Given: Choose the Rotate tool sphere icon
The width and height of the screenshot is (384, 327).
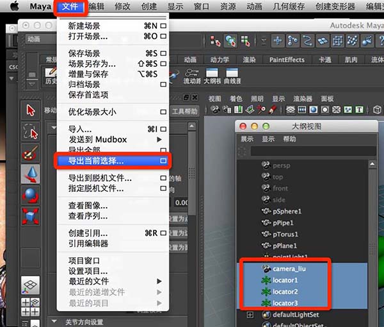Looking at the screenshot, I should [30, 196].
